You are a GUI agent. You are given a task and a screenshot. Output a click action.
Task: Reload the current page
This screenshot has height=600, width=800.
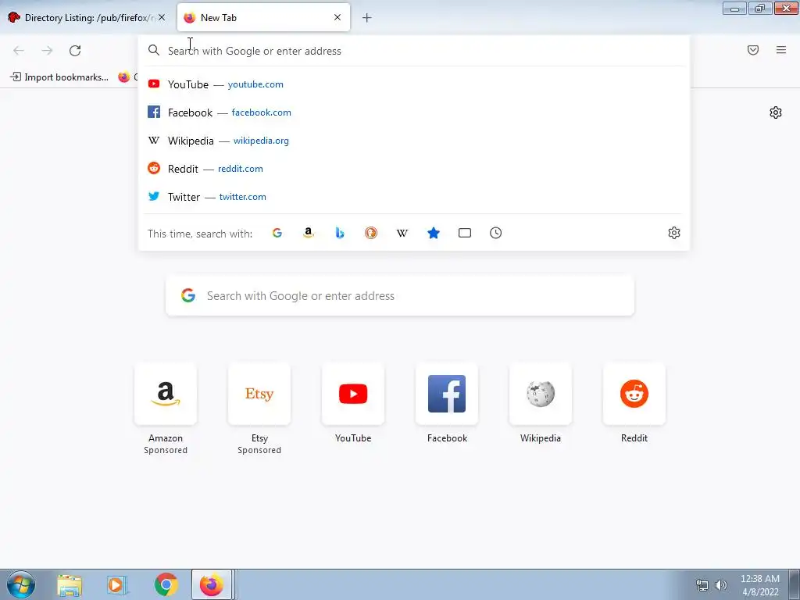point(75,51)
